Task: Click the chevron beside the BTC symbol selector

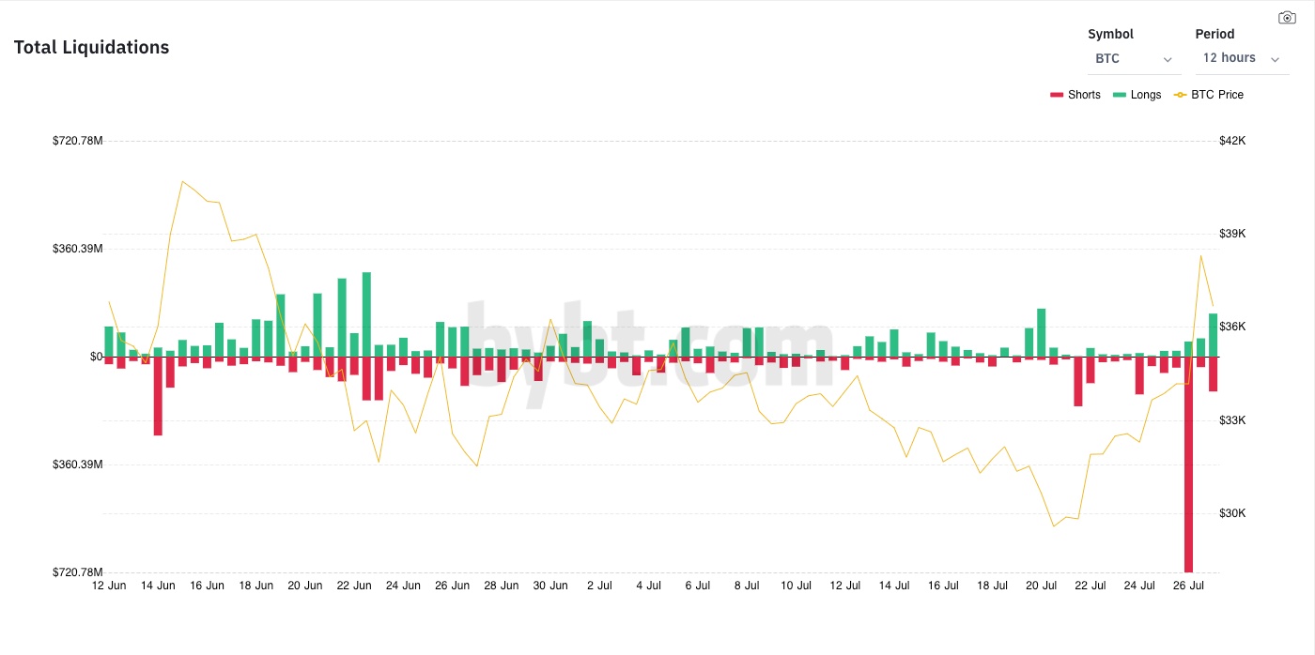Action: point(1168,58)
